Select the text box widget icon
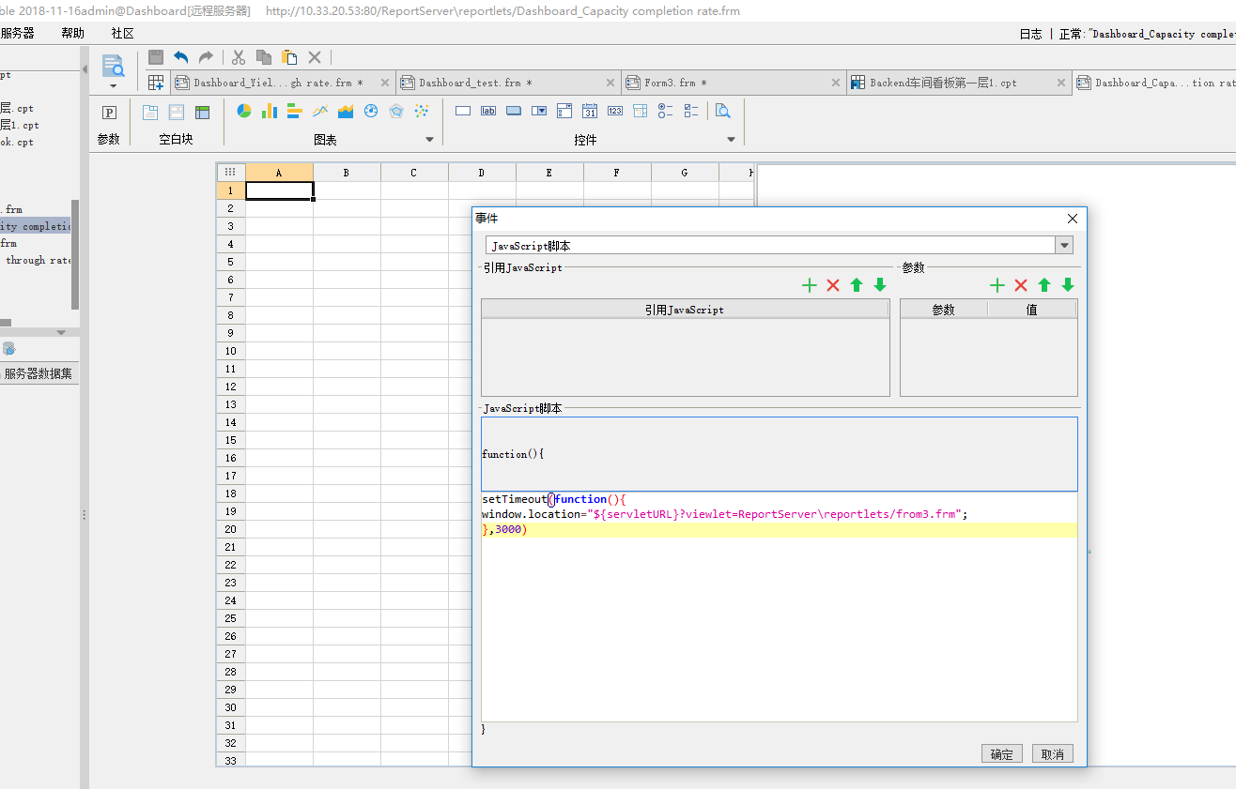Screen dimensions: 1236x789 point(463,111)
